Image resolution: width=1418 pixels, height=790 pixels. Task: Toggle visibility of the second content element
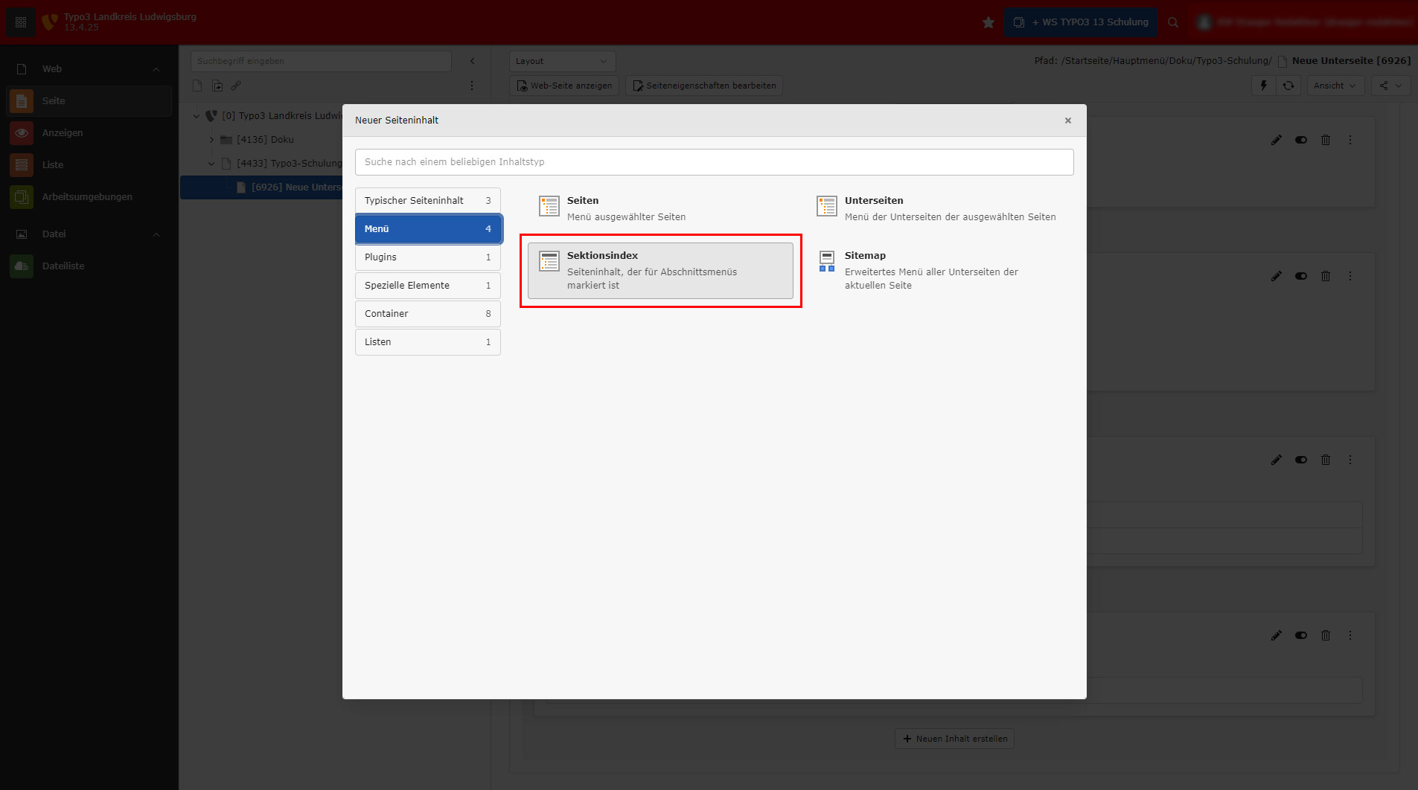pos(1300,276)
